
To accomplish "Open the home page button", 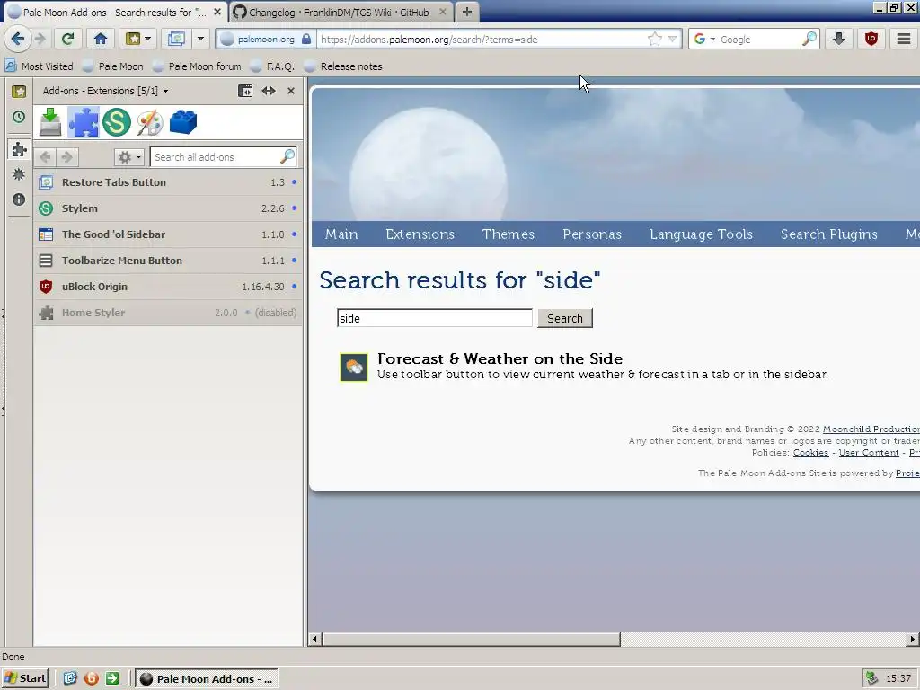I will [x=101, y=40].
